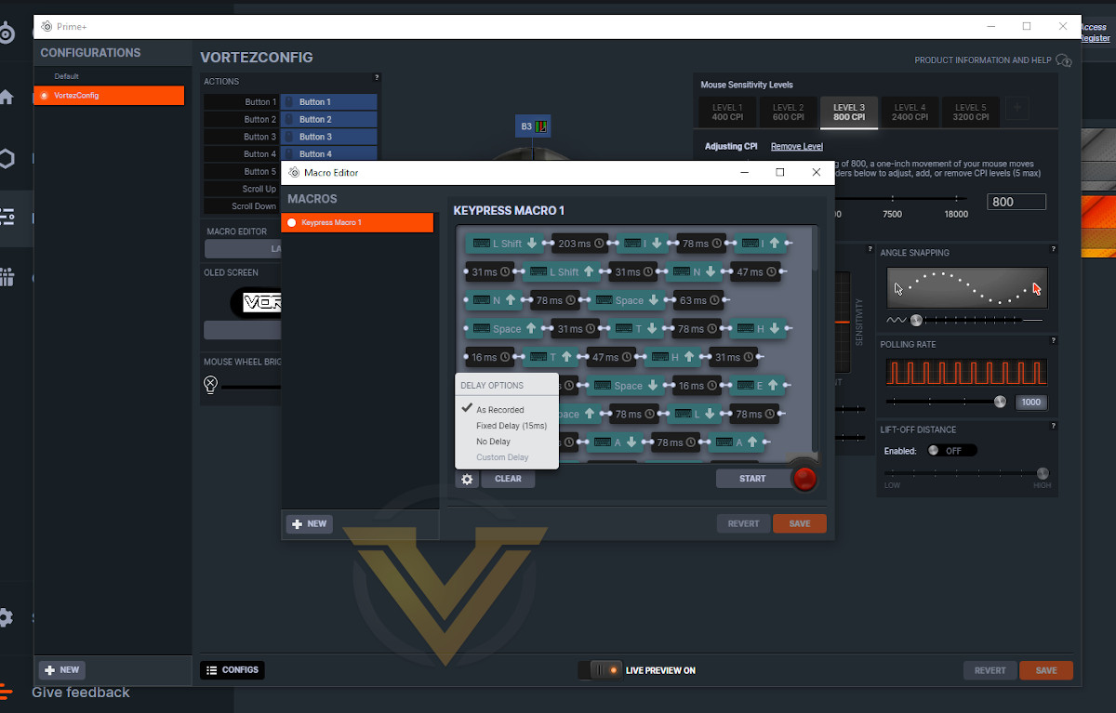Click the angle snapping slider handle
This screenshot has width=1116, height=713.
click(x=916, y=320)
